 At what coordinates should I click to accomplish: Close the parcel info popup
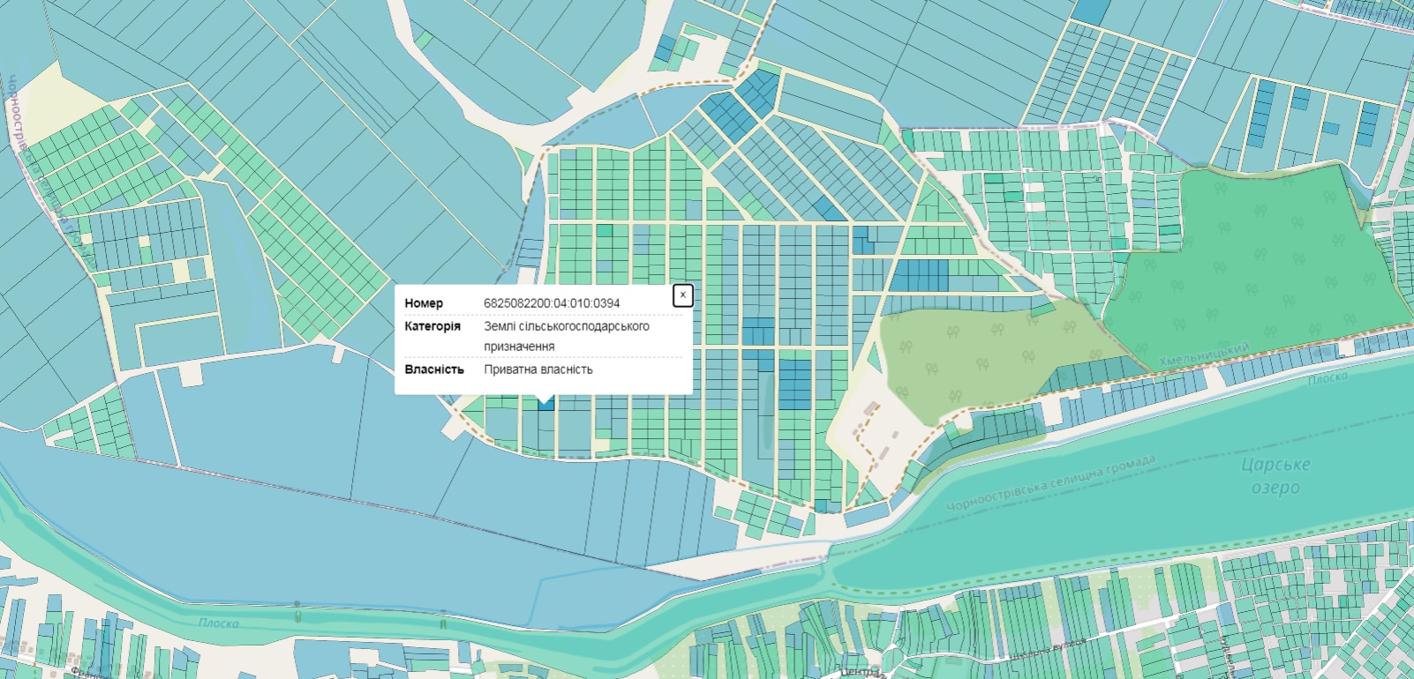pyautogui.click(x=682, y=295)
